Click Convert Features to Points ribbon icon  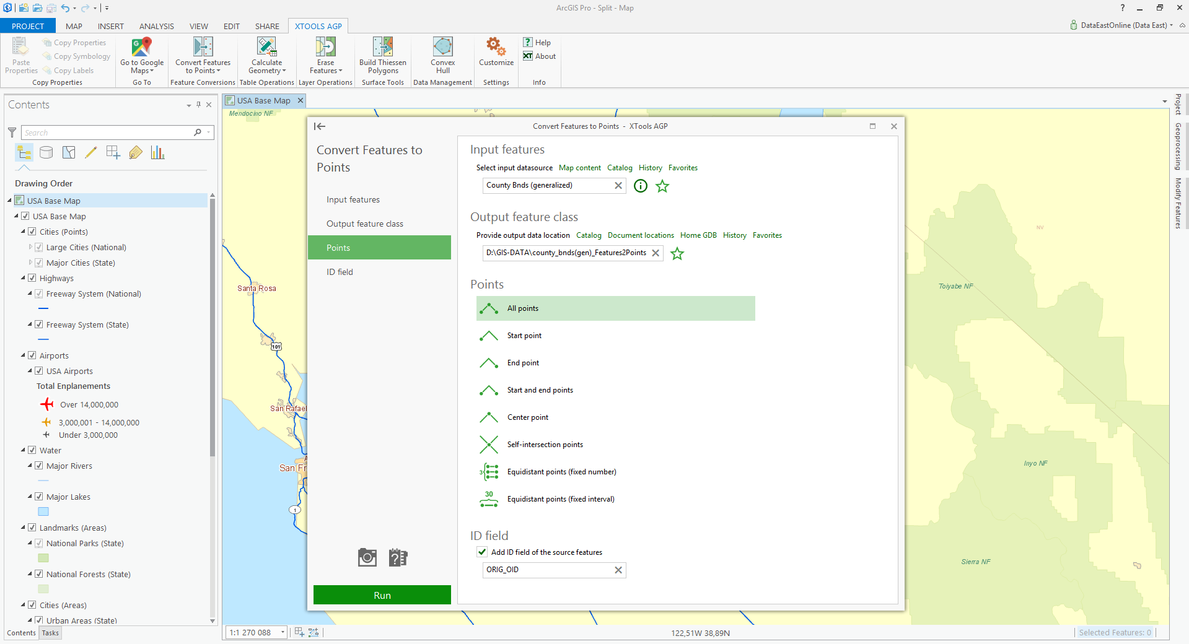point(203,47)
